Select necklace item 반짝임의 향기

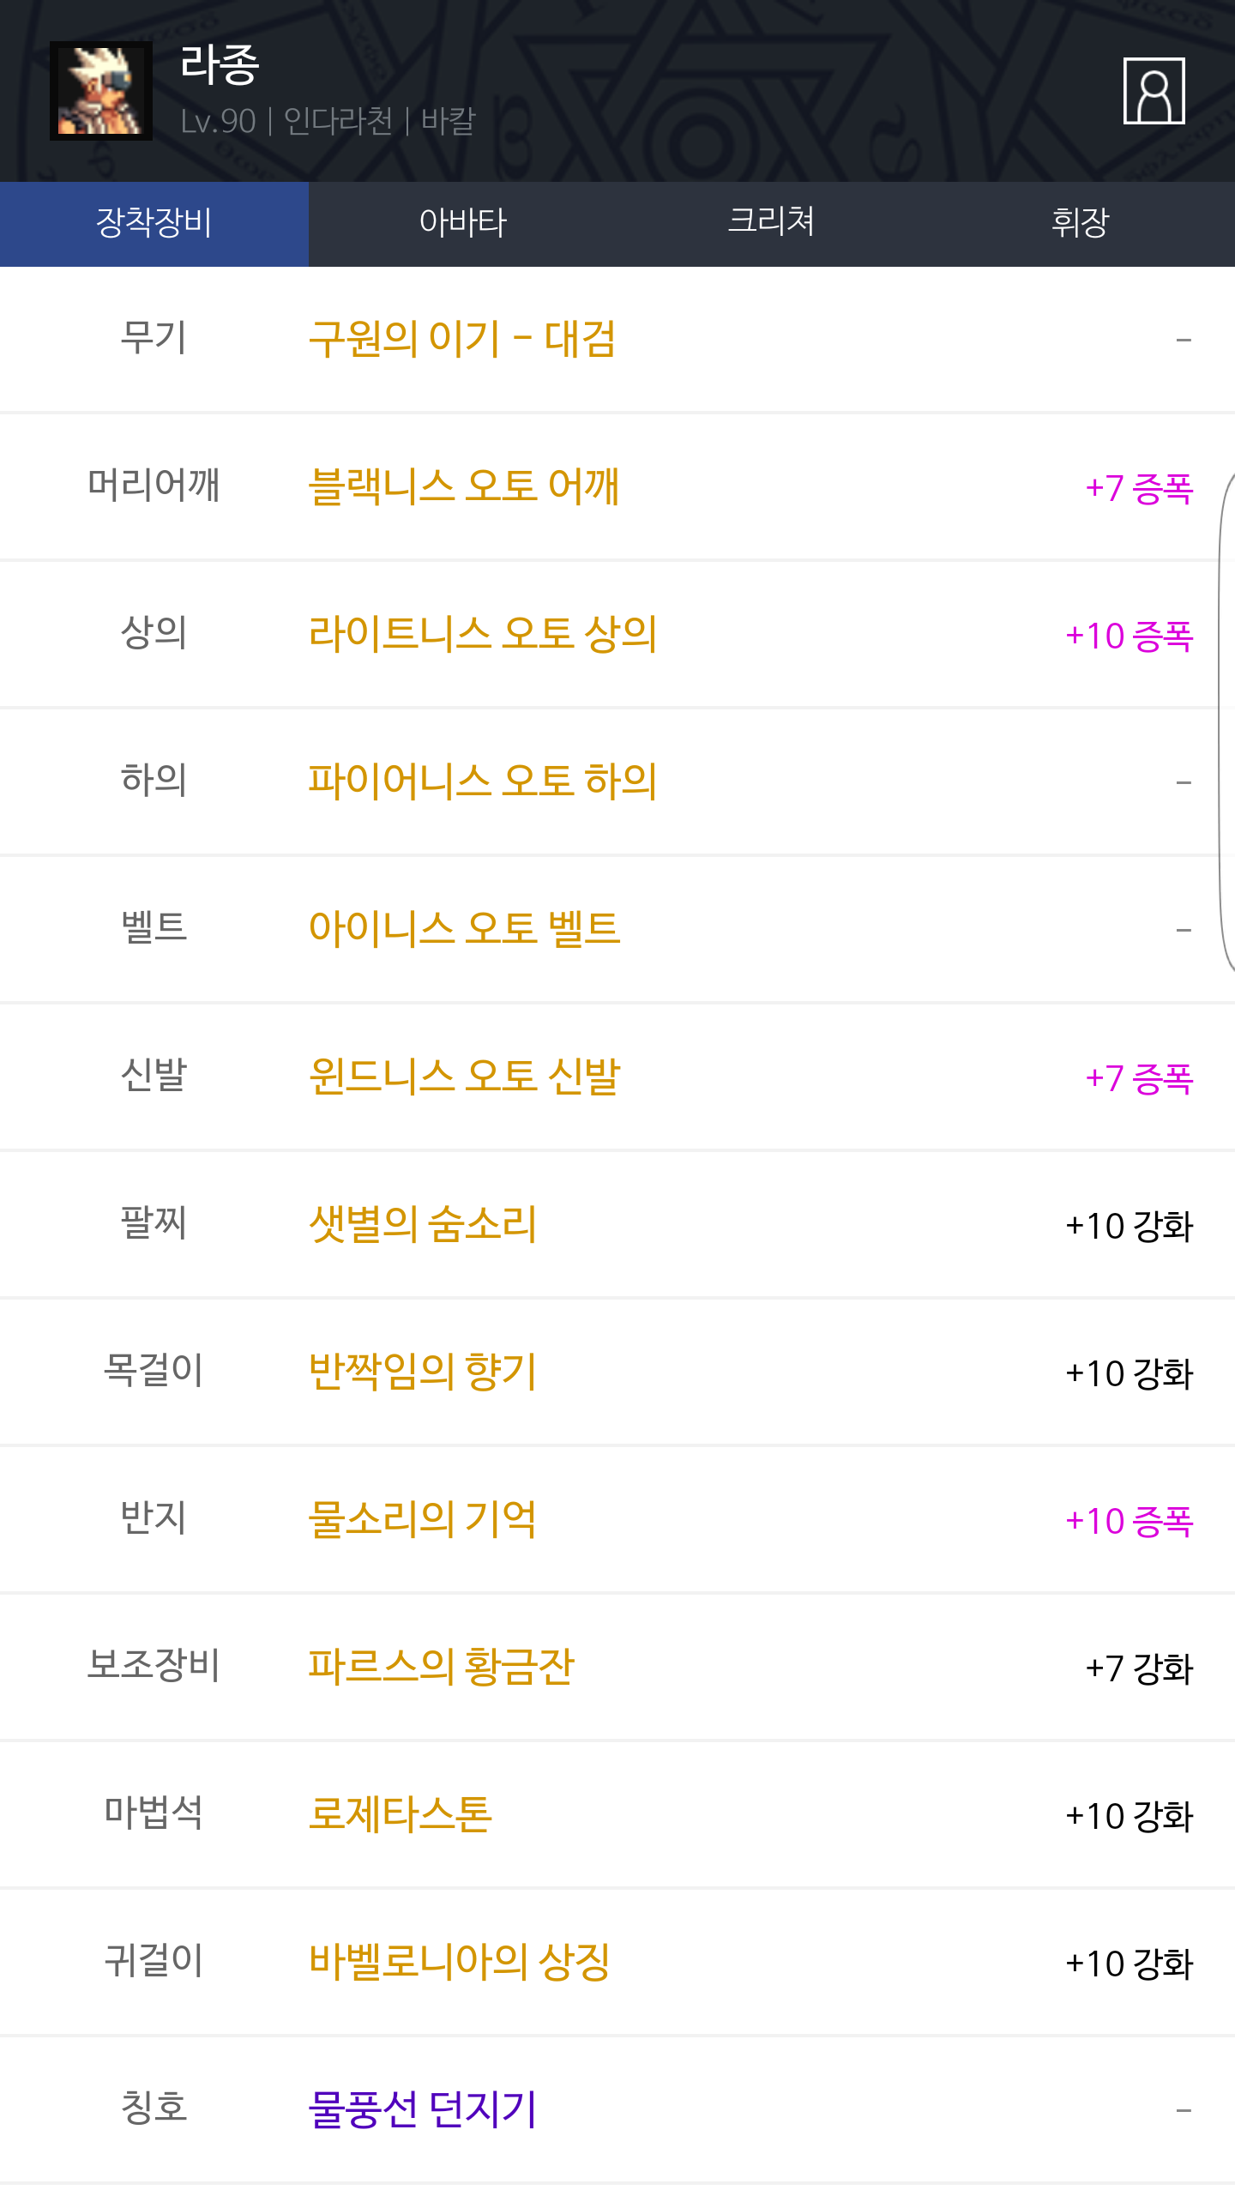tap(423, 1372)
